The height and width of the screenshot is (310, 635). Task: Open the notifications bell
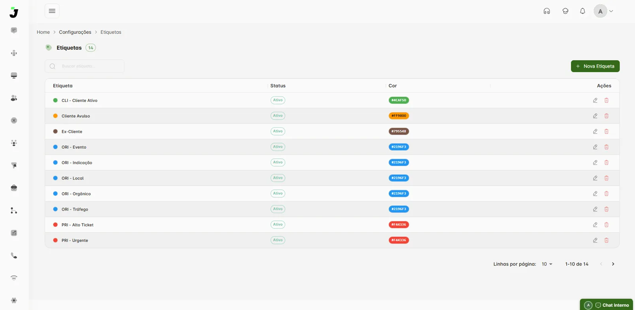click(x=583, y=11)
